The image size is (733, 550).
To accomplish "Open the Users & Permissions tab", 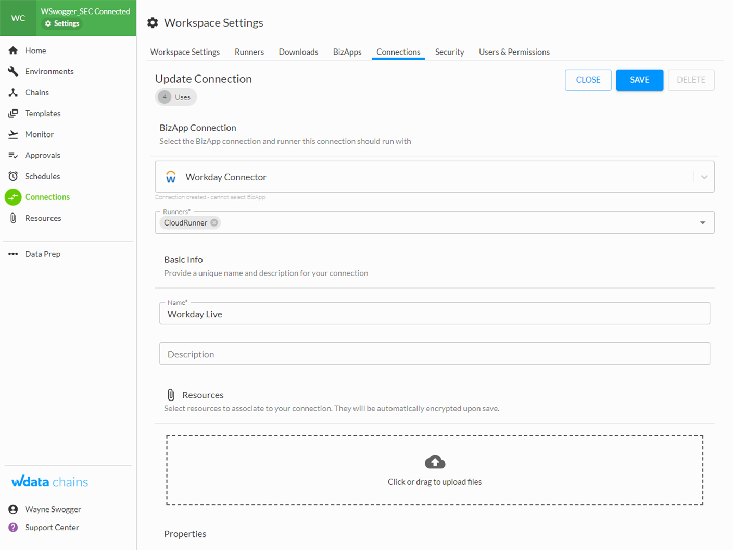I will tap(514, 52).
